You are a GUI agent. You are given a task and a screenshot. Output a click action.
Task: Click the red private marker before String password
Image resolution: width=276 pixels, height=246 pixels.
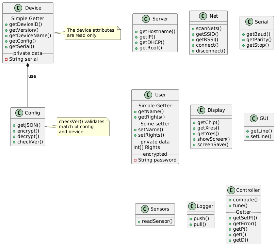[135, 160]
